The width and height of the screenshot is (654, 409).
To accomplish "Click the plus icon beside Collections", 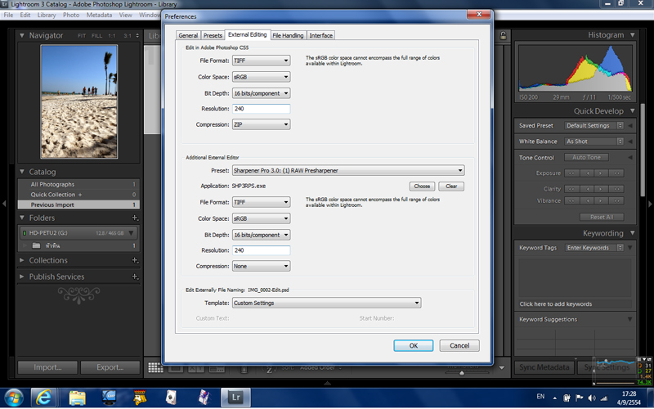I will [x=135, y=260].
